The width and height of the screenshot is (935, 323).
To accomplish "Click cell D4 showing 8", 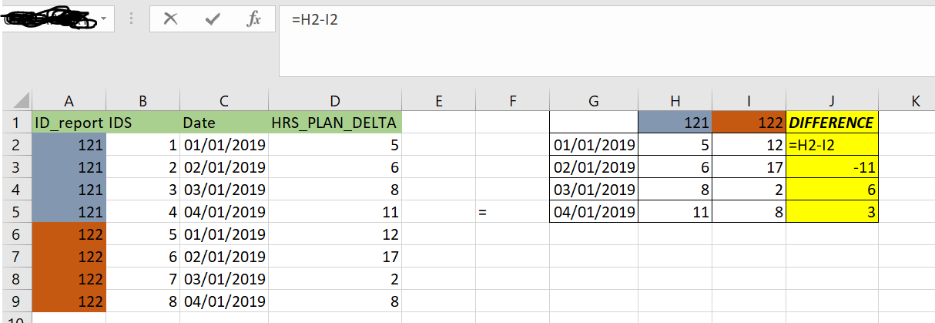I will [x=335, y=189].
